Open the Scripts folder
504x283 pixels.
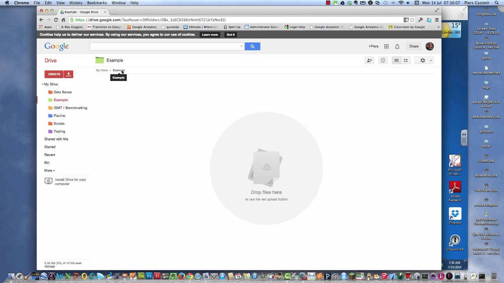pyautogui.click(x=59, y=123)
